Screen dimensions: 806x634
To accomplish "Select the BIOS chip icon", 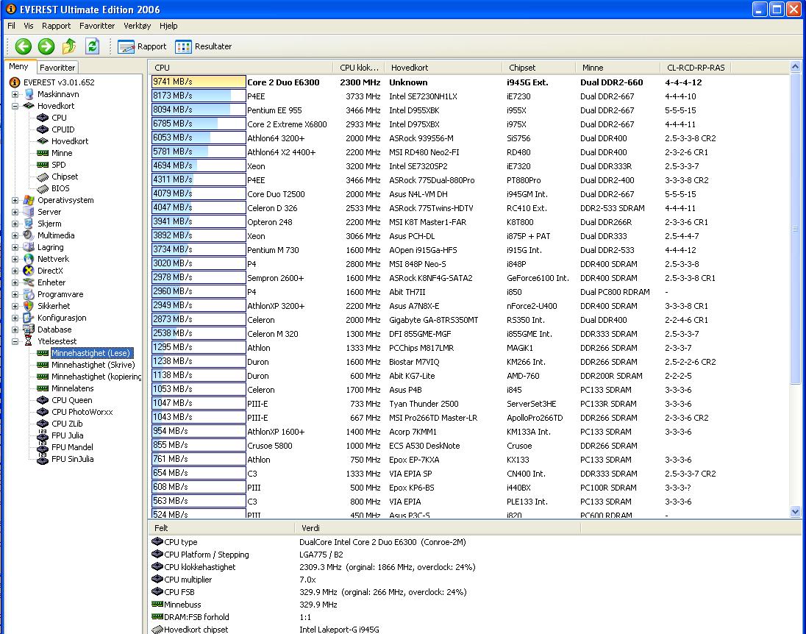I will tap(43, 189).
